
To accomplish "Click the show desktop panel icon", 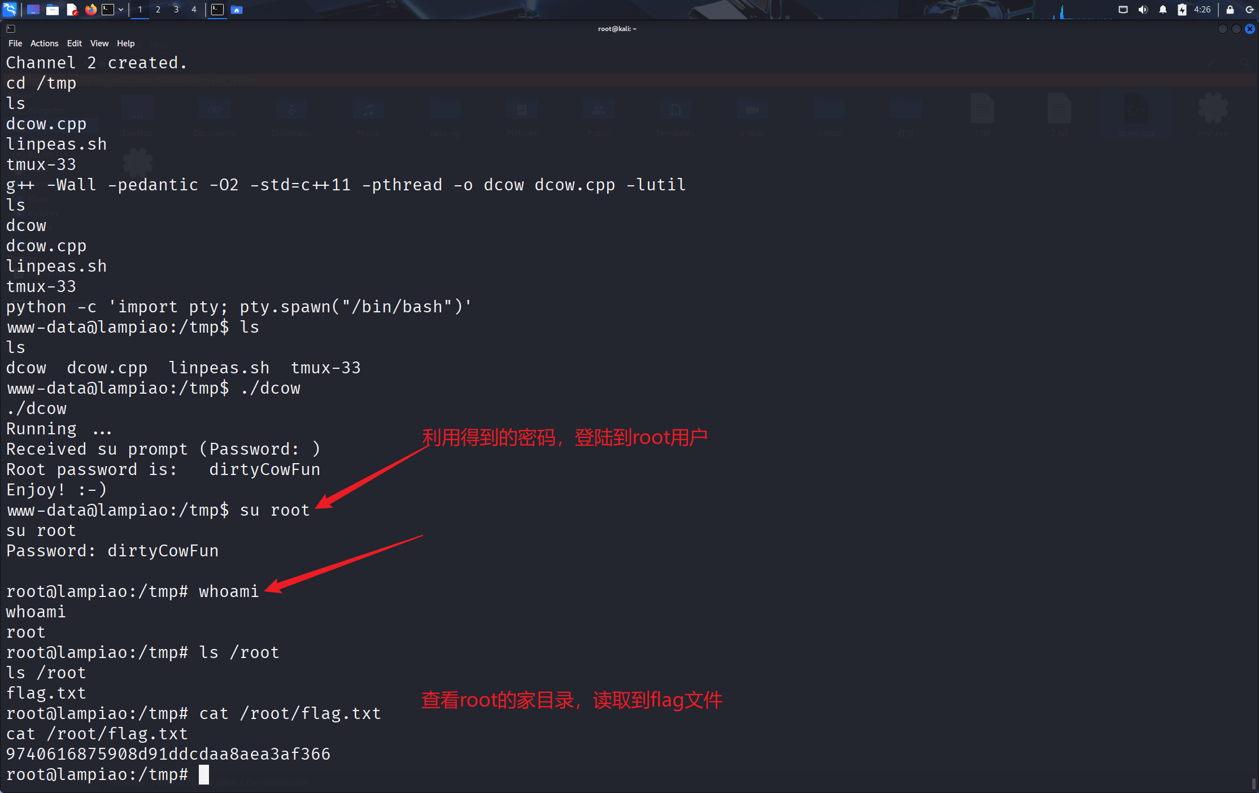I will [33, 10].
